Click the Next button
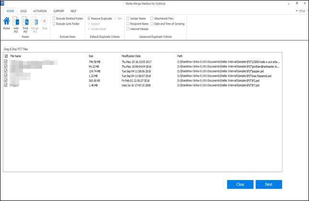Viewport: 309px width, 201px height. click(x=269, y=184)
